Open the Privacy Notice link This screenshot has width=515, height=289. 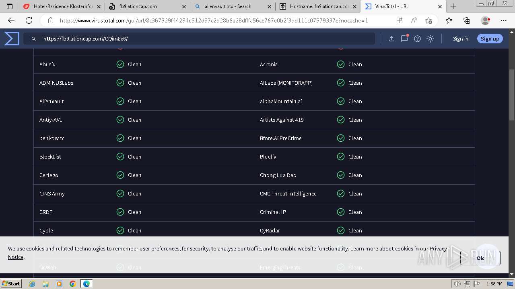[x=438, y=248]
